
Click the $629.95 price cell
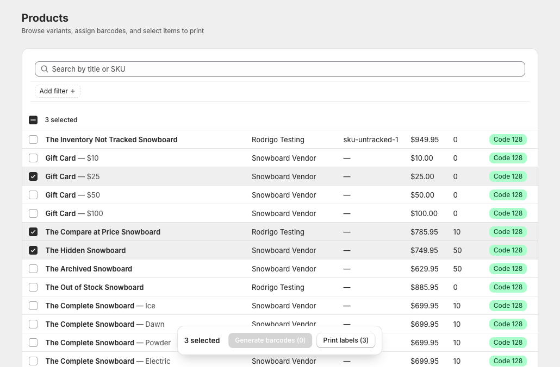click(x=424, y=269)
